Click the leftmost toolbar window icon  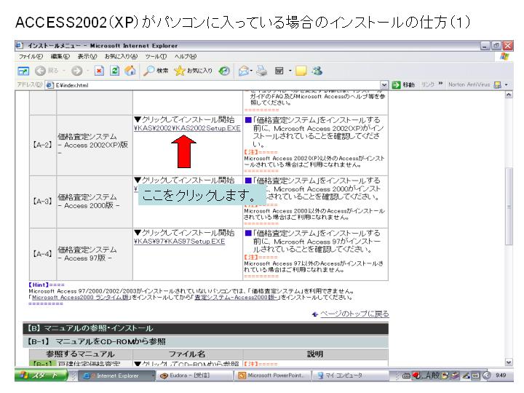pos(23,71)
